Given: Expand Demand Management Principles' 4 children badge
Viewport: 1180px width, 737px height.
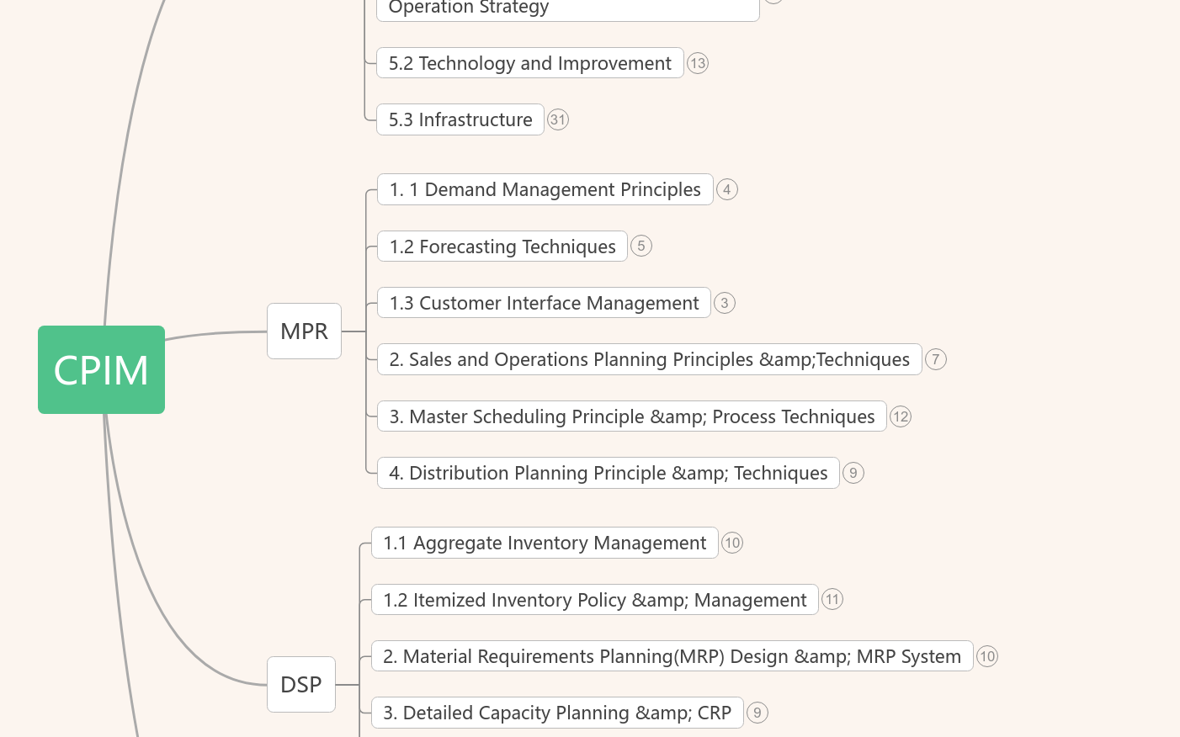Looking at the screenshot, I should click(x=727, y=189).
